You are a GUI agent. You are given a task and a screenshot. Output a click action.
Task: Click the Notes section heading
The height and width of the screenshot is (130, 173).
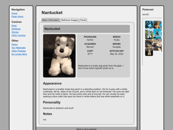(x=47, y=114)
